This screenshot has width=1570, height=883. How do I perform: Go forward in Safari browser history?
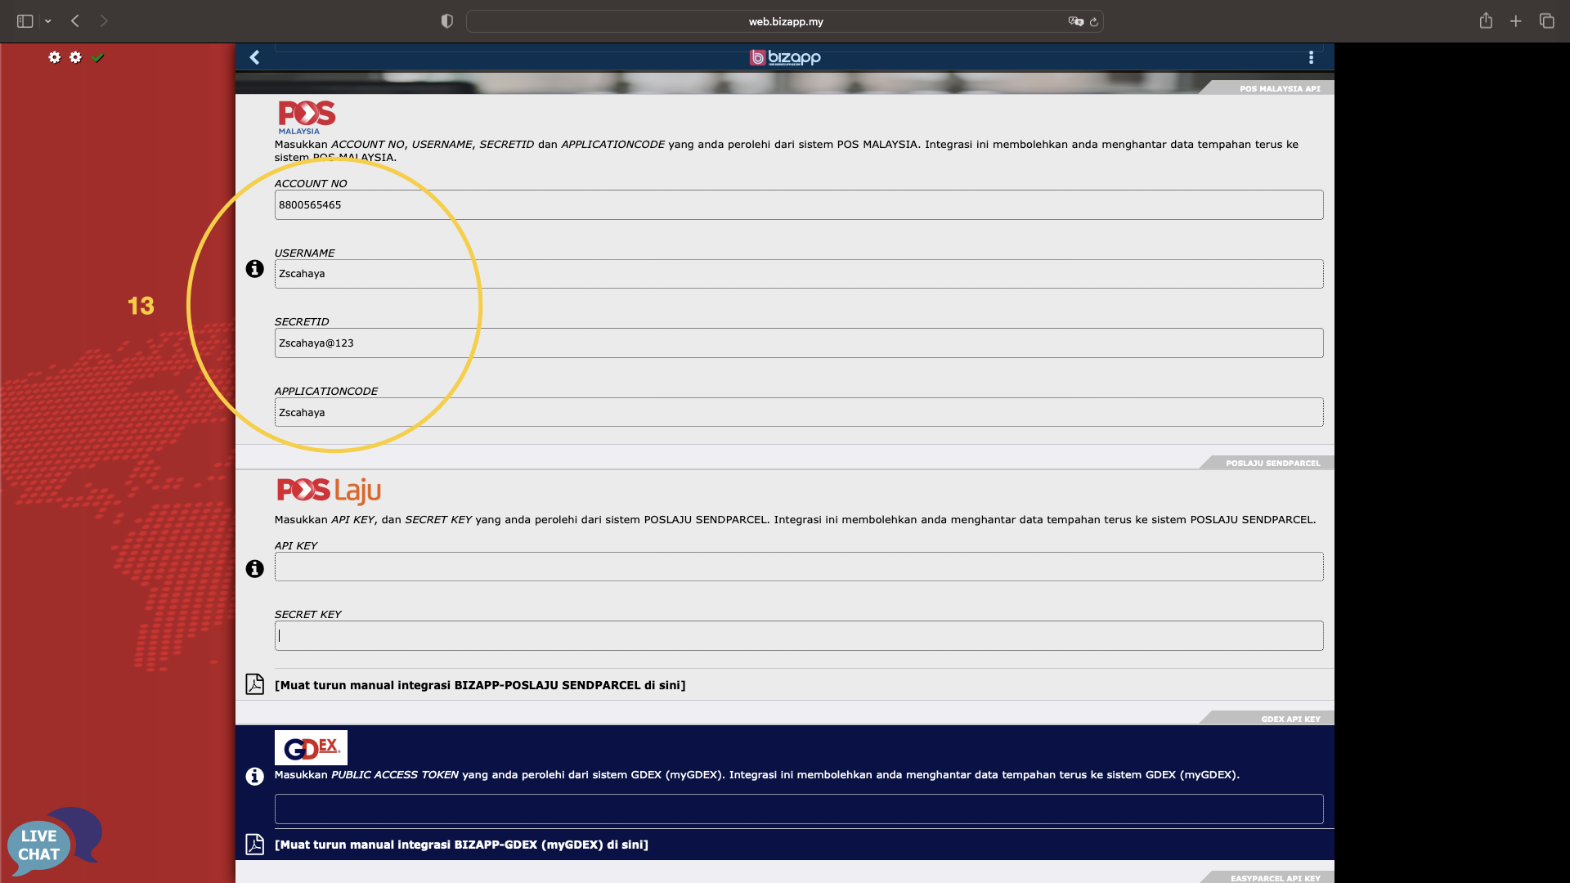[x=104, y=21]
